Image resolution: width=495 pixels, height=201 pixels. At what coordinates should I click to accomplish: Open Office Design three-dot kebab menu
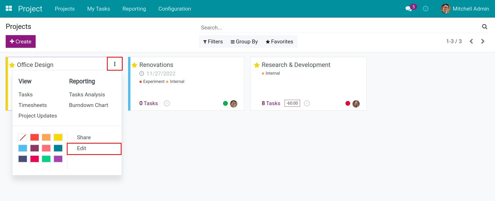point(115,64)
